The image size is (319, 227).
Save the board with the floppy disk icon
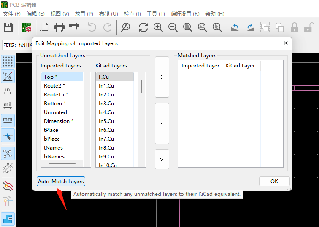point(8,27)
